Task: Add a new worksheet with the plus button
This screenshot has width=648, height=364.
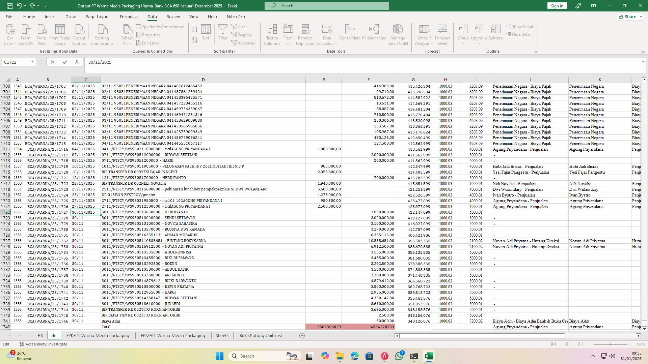Action: pos(302,335)
